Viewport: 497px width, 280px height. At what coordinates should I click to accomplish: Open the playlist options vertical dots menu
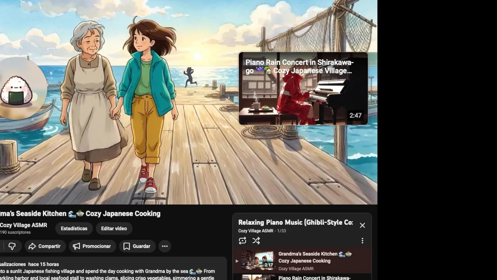pos(362,241)
